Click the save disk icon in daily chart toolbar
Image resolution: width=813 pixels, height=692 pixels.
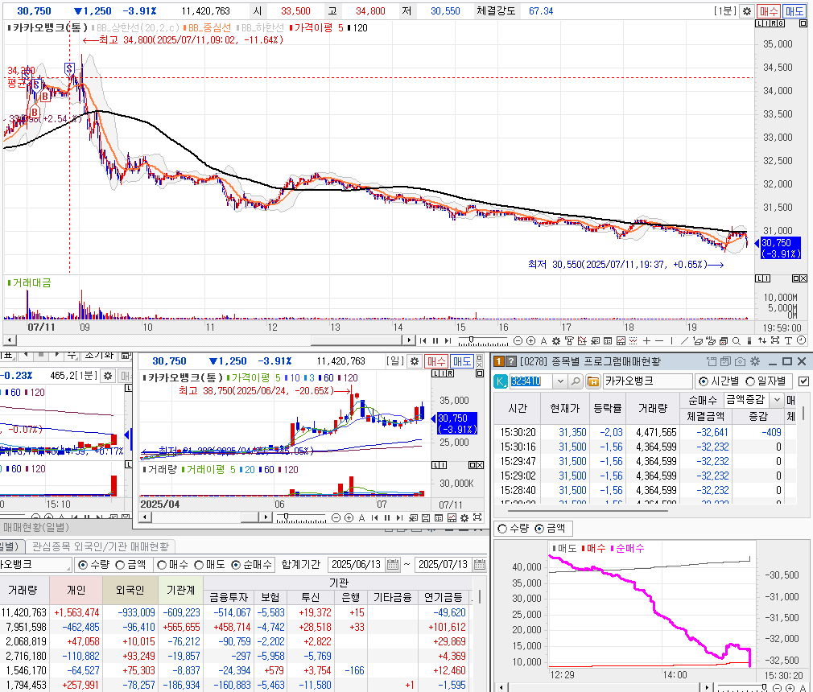point(426,517)
